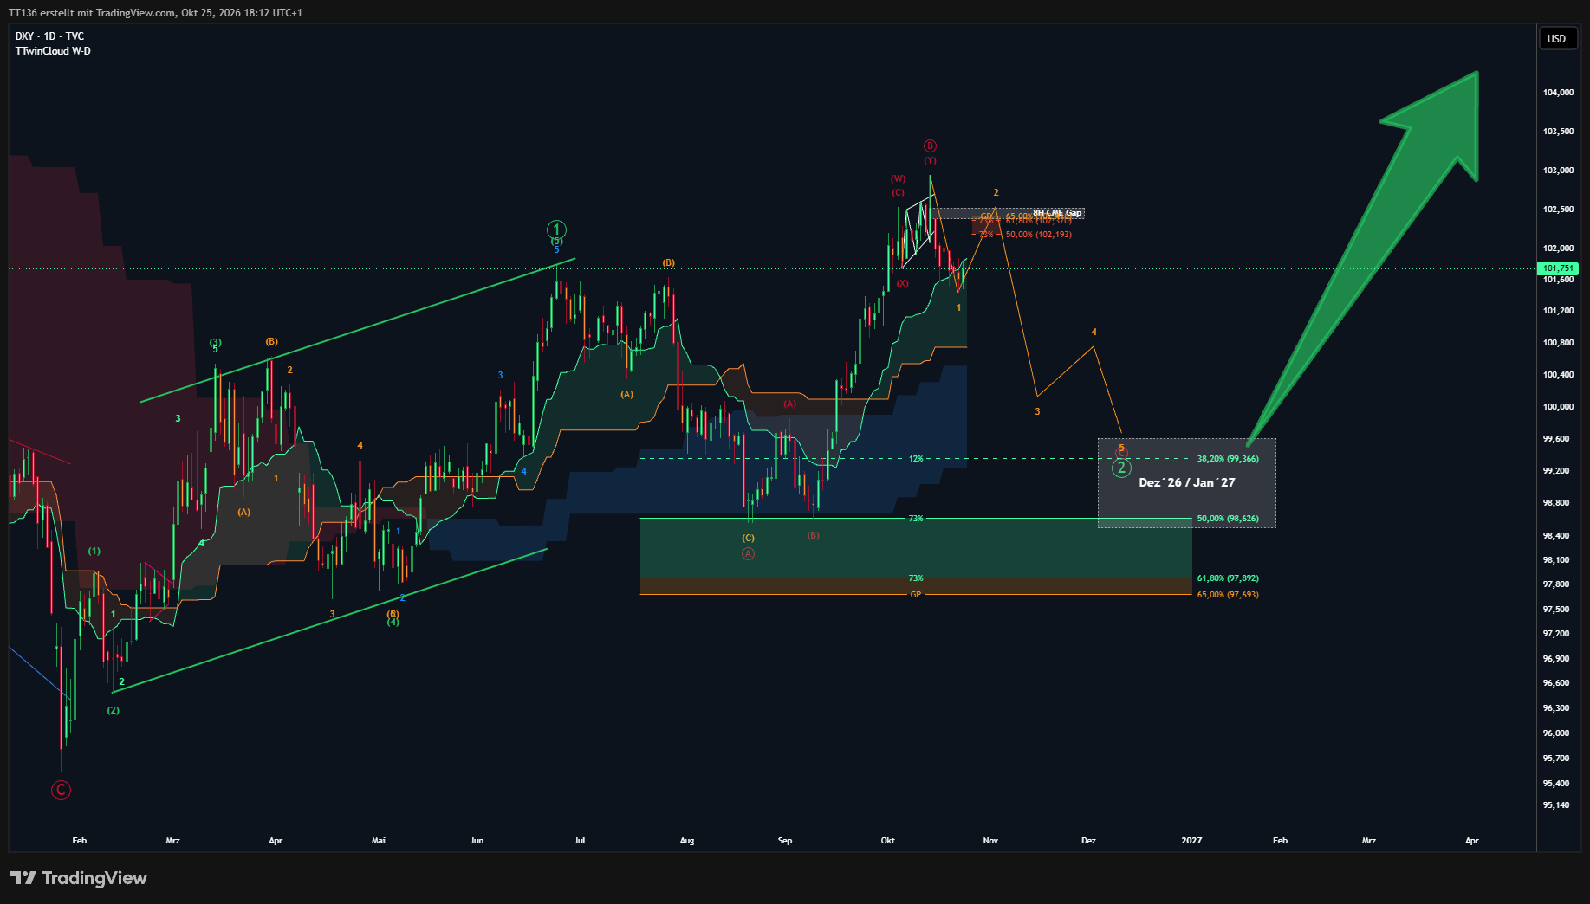The height and width of the screenshot is (904, 1590).
Task: Click the circled red C wave label
Action: (x=61, y=790)
